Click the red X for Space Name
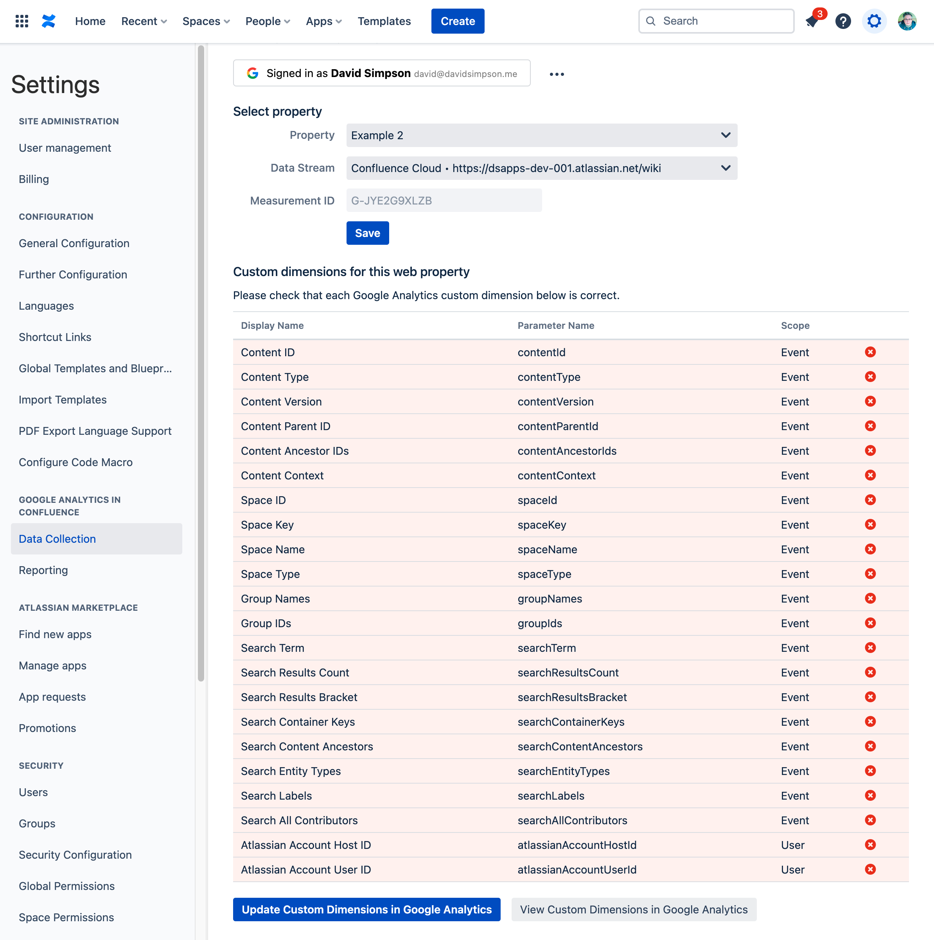The image size is (934, 940). [x=870, y=549]
